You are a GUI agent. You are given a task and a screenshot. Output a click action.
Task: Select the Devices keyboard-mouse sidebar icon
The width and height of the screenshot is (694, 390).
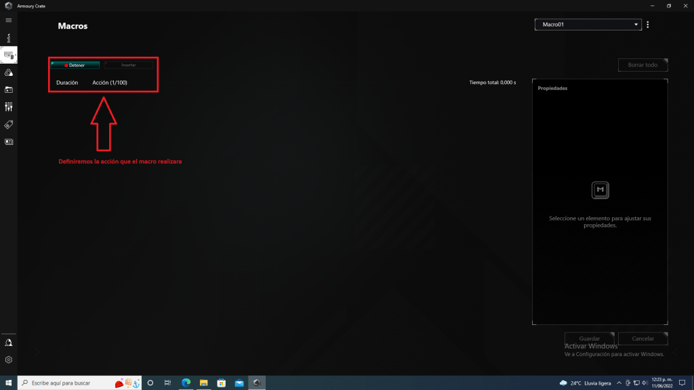(9, 55)
